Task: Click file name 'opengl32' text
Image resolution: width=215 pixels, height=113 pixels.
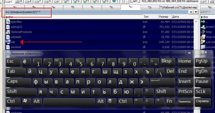Action: tap(16, 27)
